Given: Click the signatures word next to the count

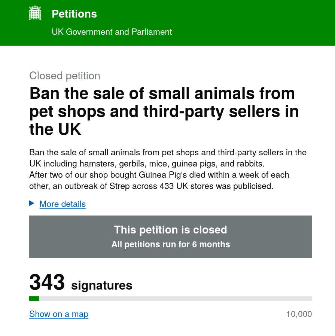Looking at the screenshot, I should 101,285.
